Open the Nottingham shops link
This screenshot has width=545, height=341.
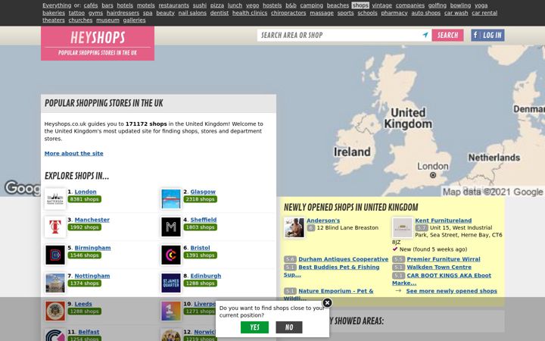pyautogui.click(x=92, y=276)
